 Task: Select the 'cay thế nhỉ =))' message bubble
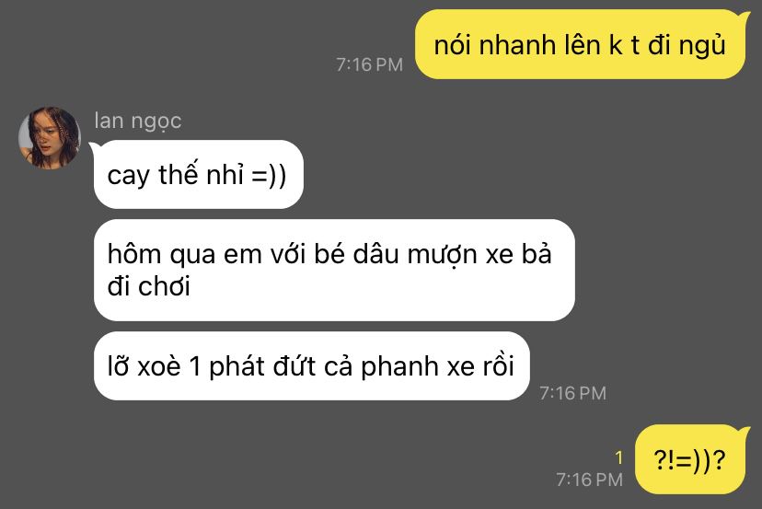click(198, 175)
